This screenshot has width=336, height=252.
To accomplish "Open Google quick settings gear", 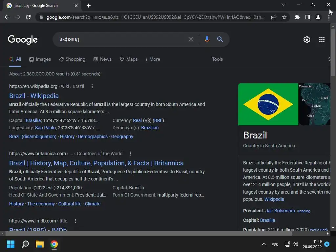I will [x=307, y=40].
